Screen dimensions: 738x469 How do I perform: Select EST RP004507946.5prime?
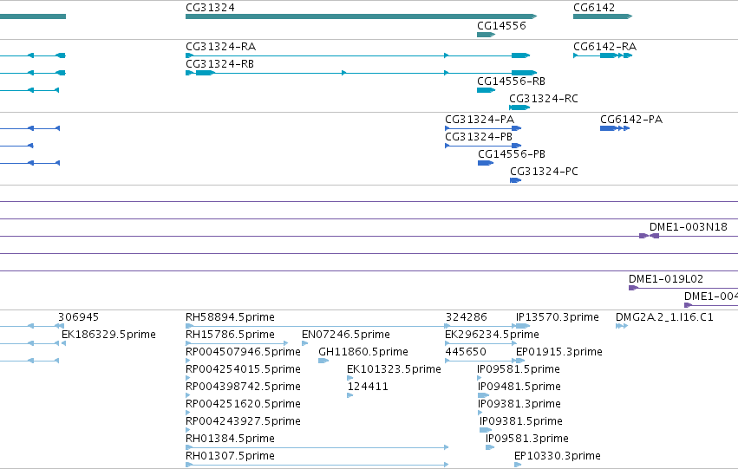coord(188,361)
